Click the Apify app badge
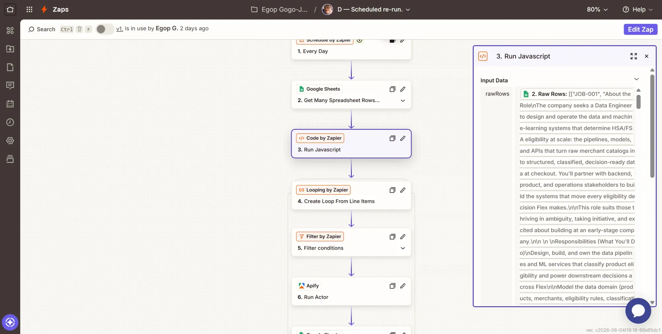Screen dimensions: 662x334 pos(309,286)
